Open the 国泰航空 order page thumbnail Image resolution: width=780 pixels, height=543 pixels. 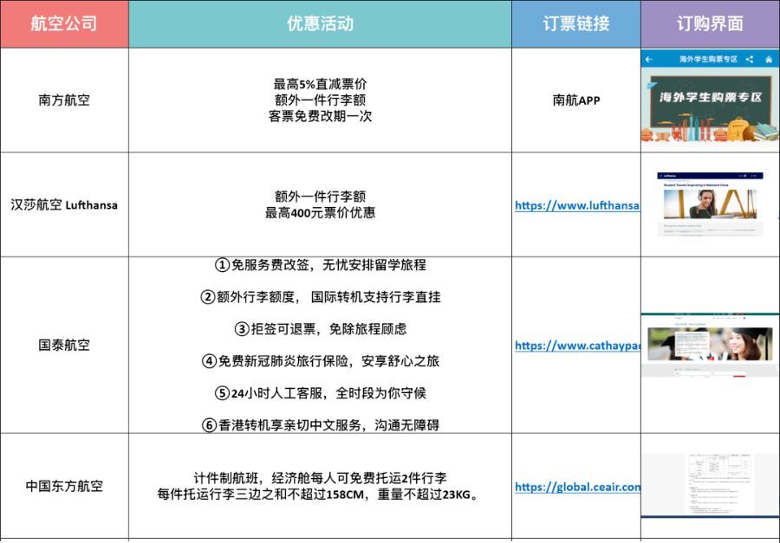point(710,346)
